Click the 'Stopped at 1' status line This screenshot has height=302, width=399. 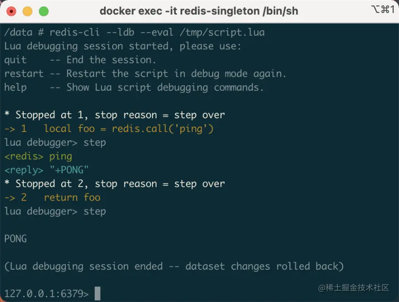(x=115, y=115)
